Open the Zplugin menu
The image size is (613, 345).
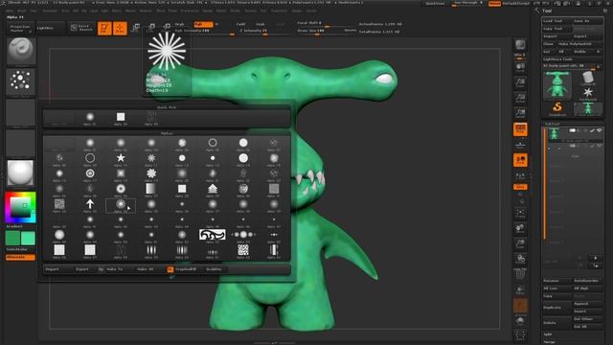297,11
